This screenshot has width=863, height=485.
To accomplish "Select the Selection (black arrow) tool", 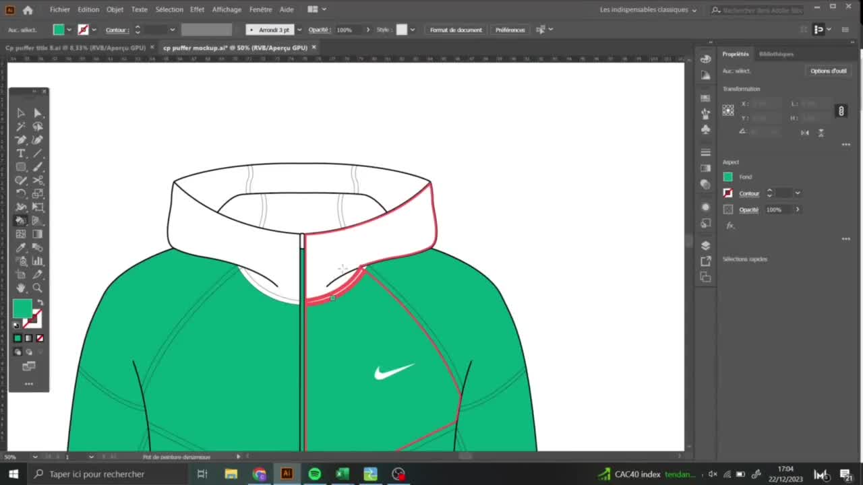I will click(x=21, y=113).
